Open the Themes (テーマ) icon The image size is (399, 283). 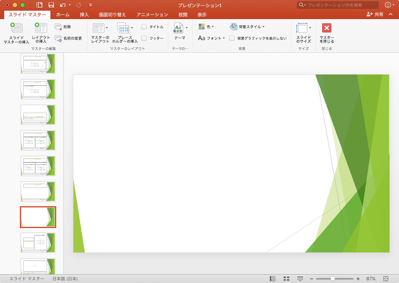click(x=178, y=28)
